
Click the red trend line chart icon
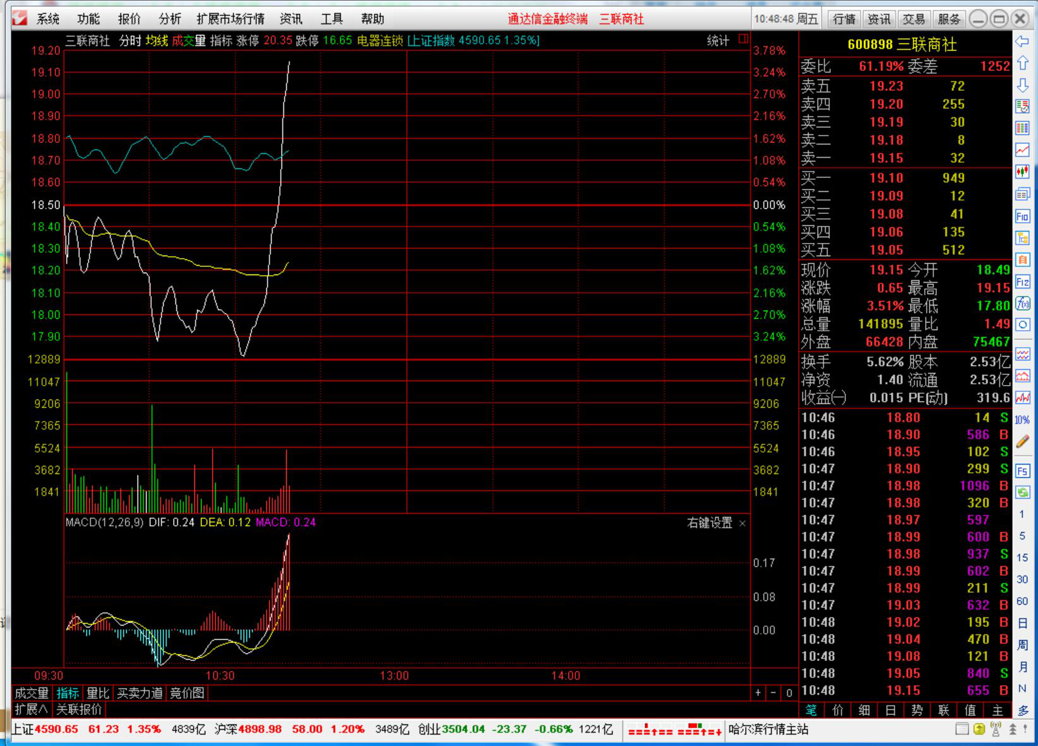(x=1022, y=150)
